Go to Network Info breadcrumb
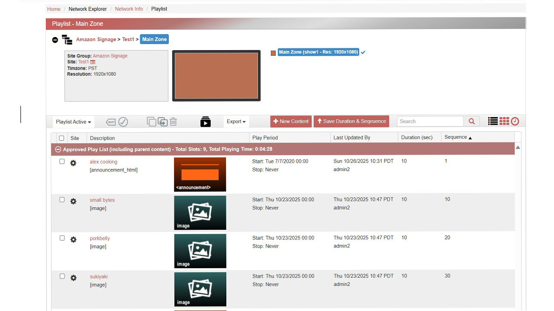The image size is (554, 311). click(129, 9)
